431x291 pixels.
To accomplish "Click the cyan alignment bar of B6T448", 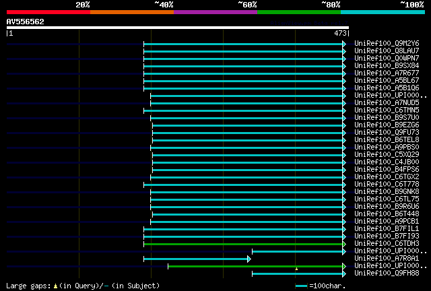I will coord(247,215).
